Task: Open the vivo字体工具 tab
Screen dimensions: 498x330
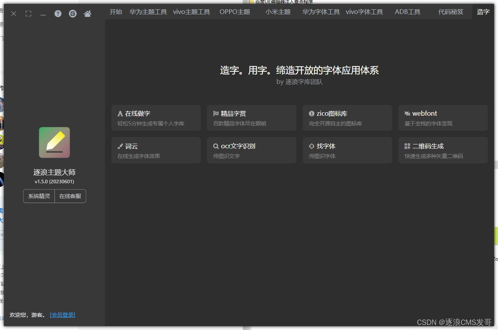Action: tap(365, 12)
